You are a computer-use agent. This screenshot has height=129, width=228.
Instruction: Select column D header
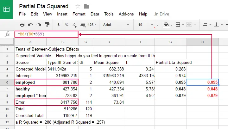point(109,42)
